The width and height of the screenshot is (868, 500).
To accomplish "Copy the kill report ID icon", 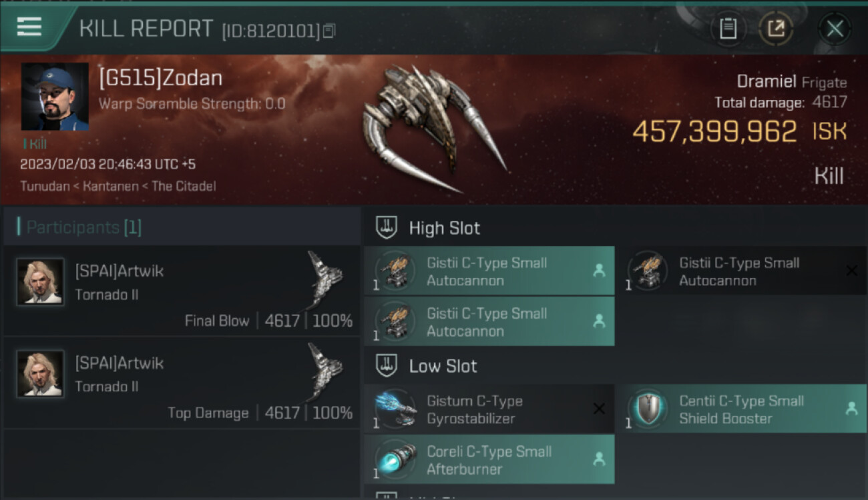I will pyautogui.click(x=329, y=31).
